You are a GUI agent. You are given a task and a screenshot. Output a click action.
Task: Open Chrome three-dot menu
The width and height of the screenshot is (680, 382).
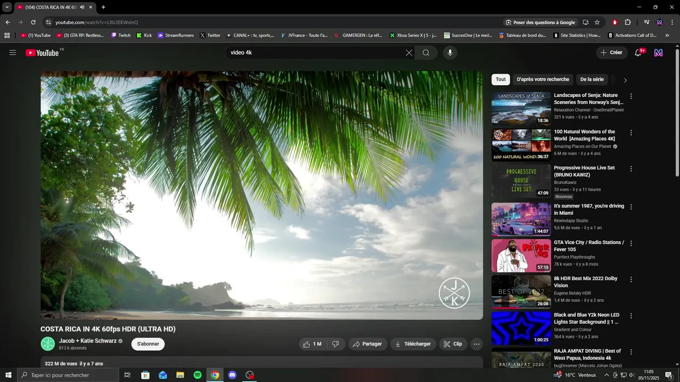[671, 22]
